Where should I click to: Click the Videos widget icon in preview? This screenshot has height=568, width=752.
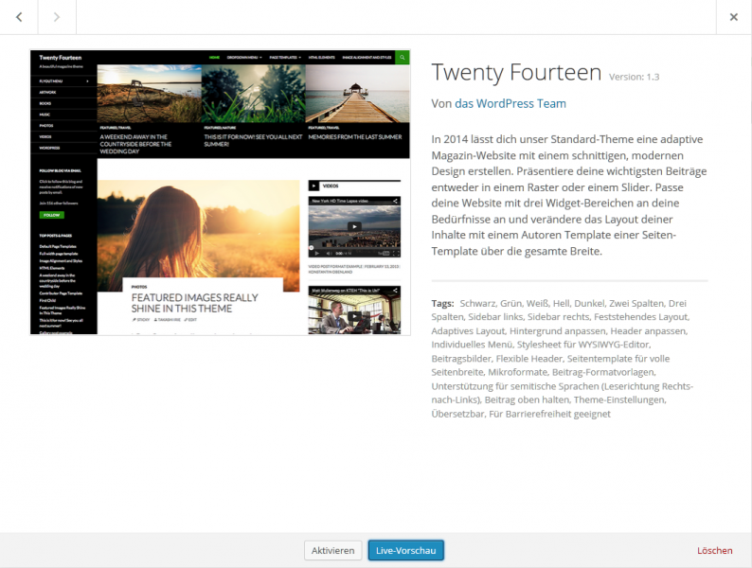point(315,186)
